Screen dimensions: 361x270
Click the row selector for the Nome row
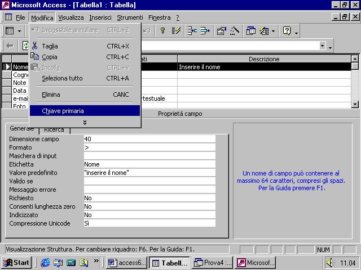click(x=7, y=67)
